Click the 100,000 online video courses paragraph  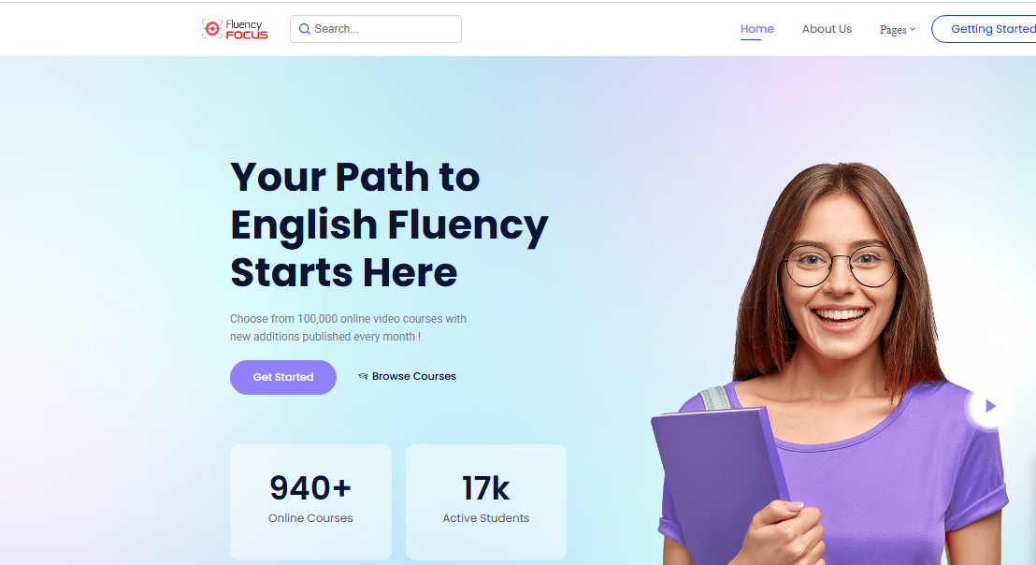[348, 327]
